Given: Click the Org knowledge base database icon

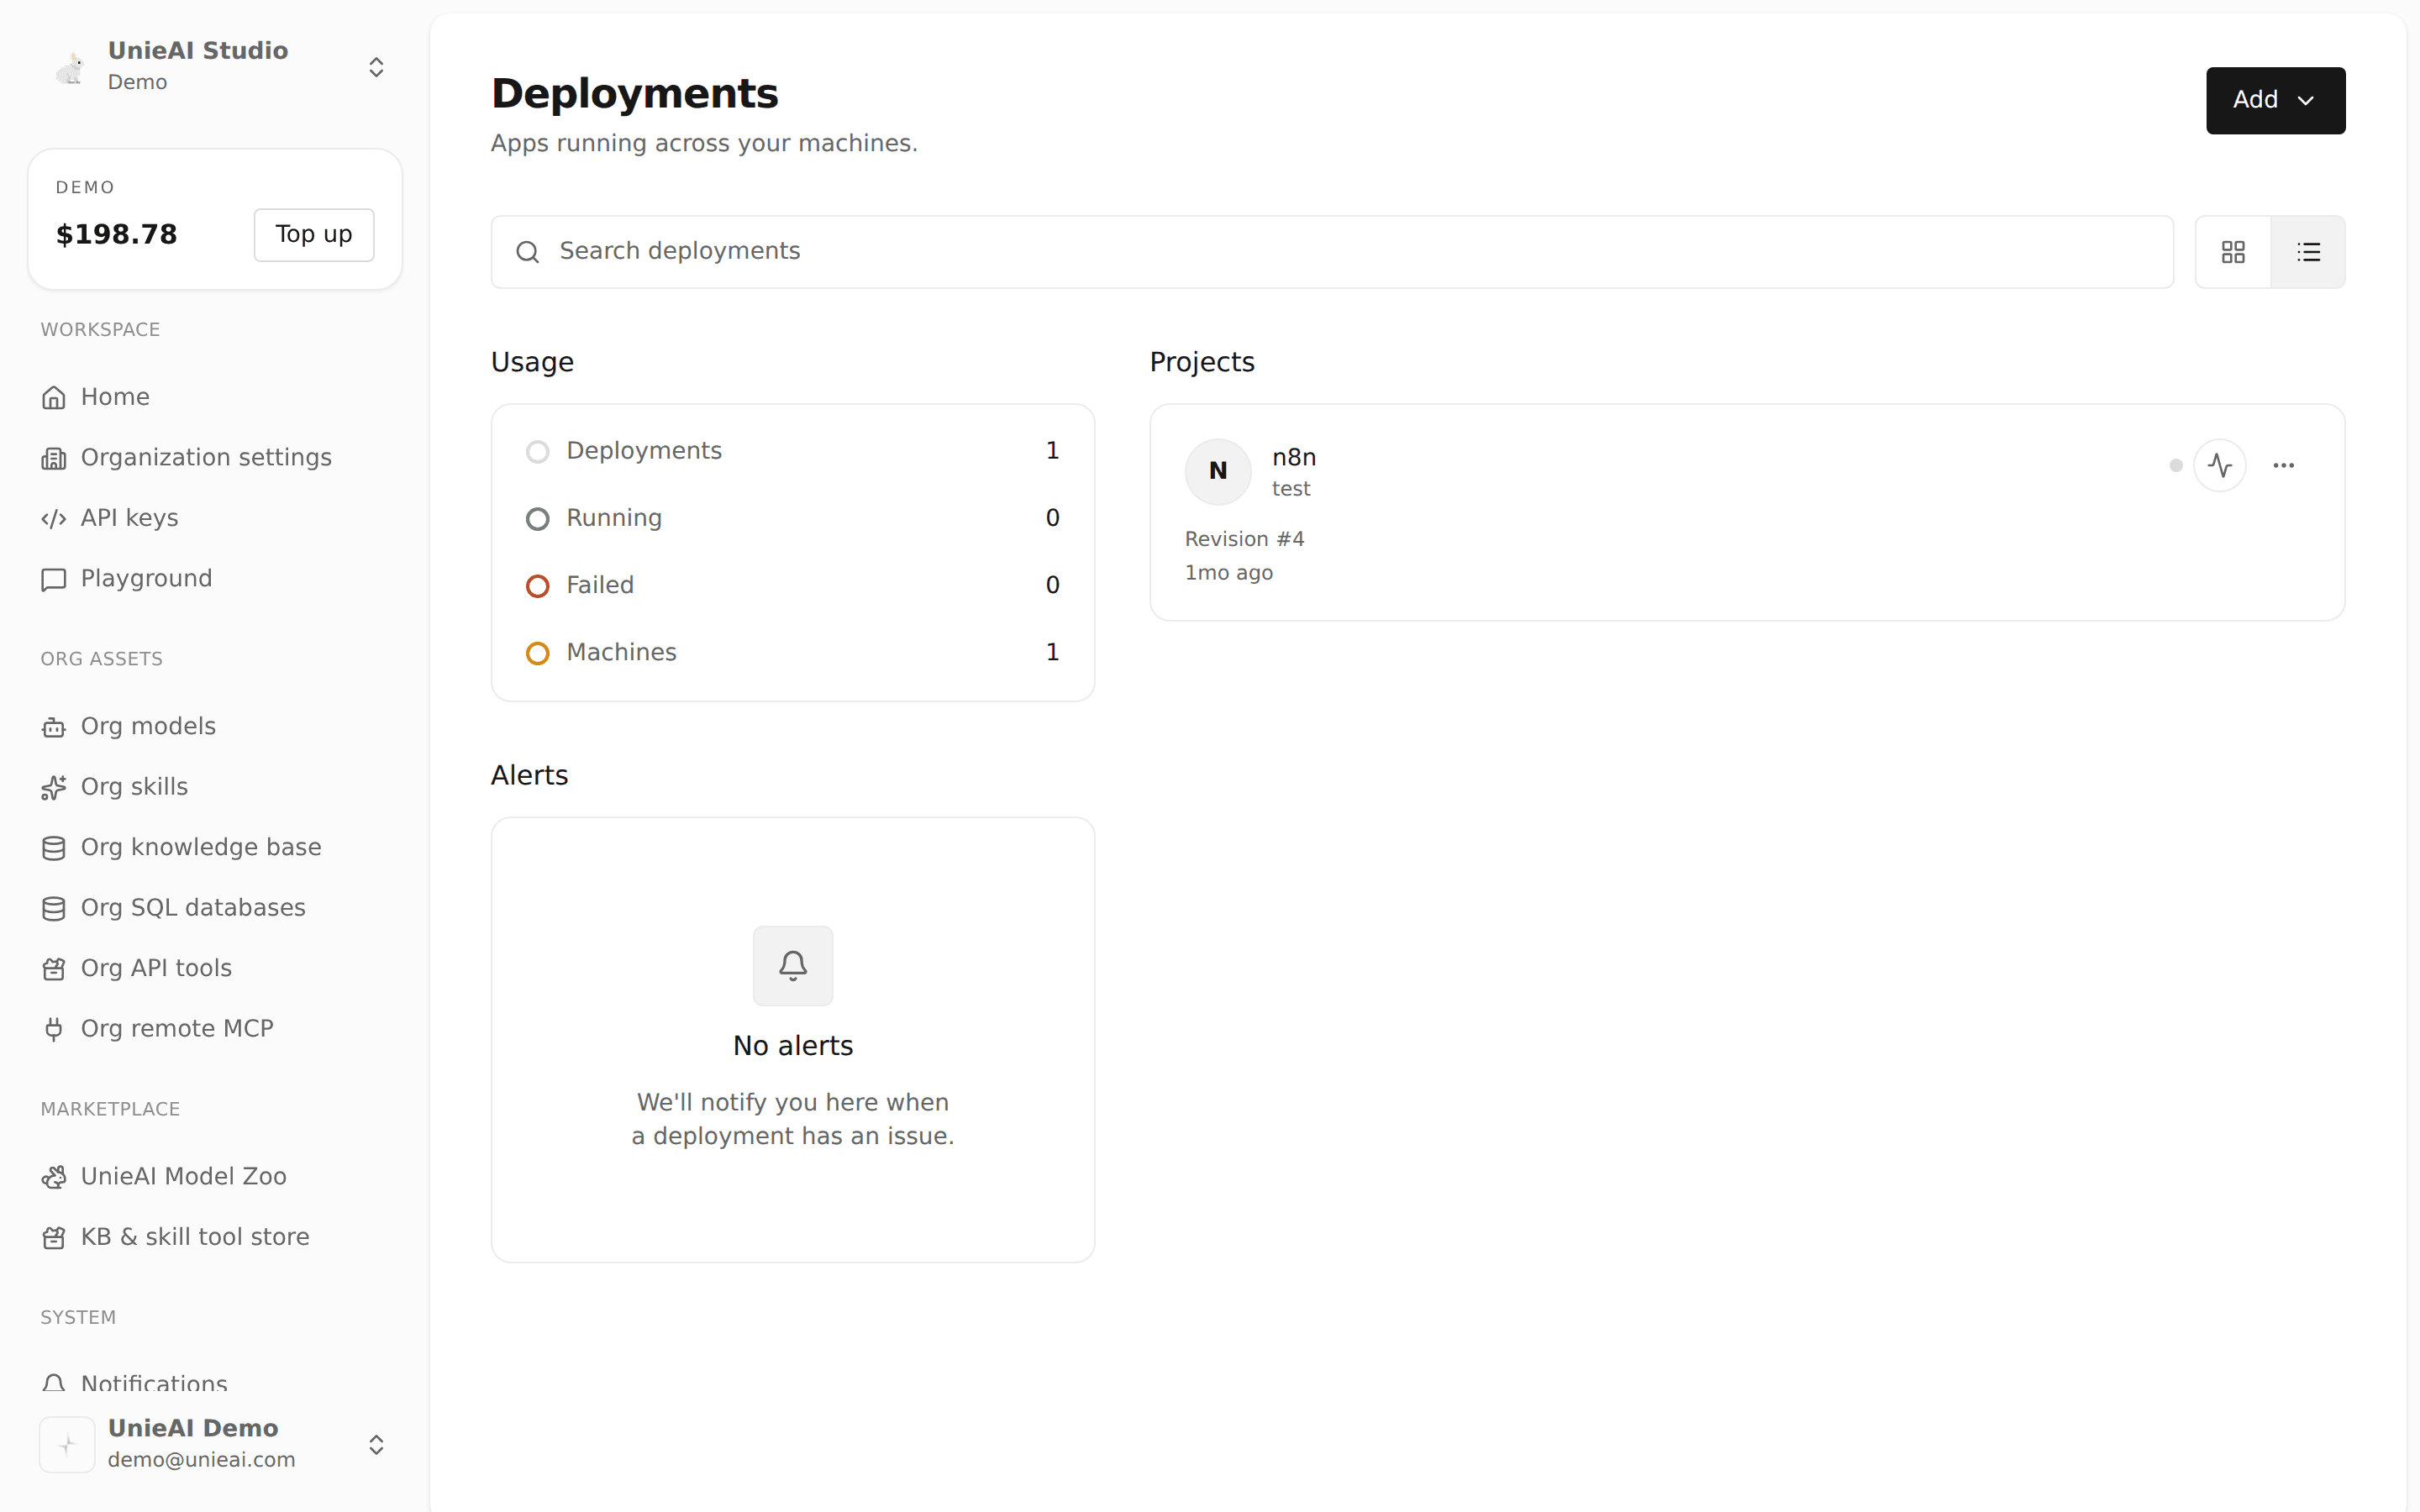Looking at the screenshot, I should (x=54, y=848).
